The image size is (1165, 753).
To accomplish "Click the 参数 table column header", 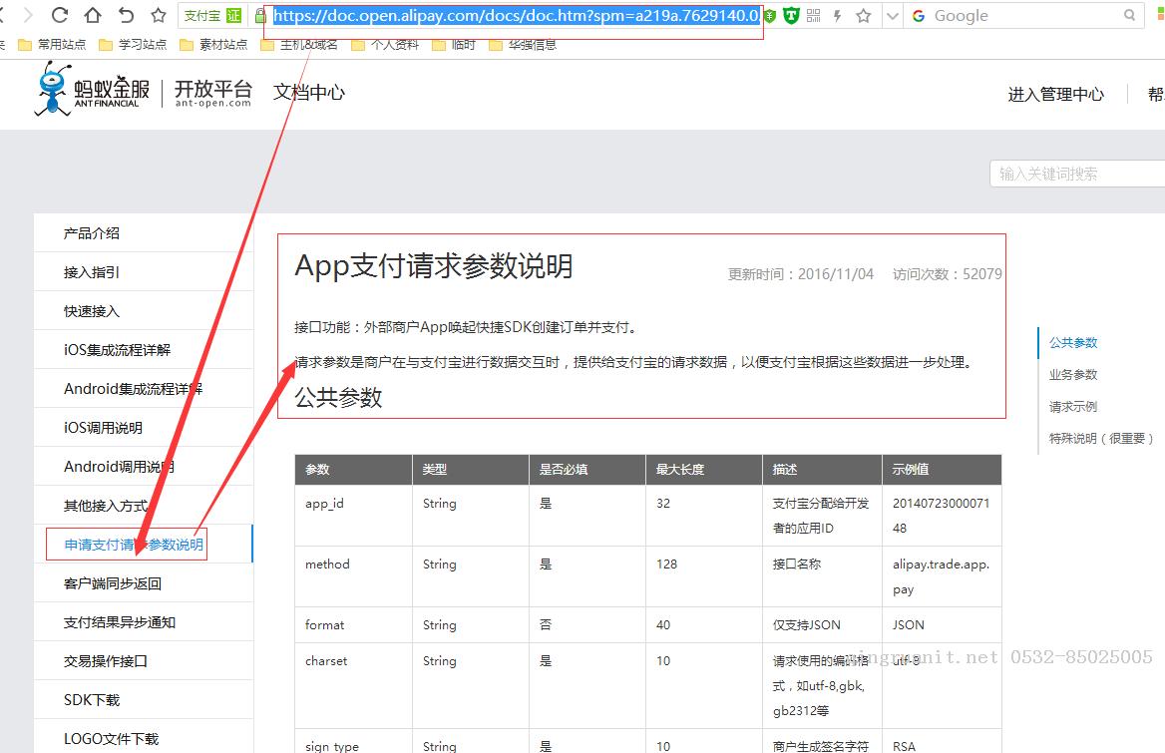I will [x=354, y=470].
